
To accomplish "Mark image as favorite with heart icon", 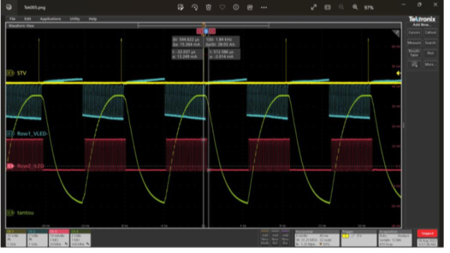I will coord(222,8).
